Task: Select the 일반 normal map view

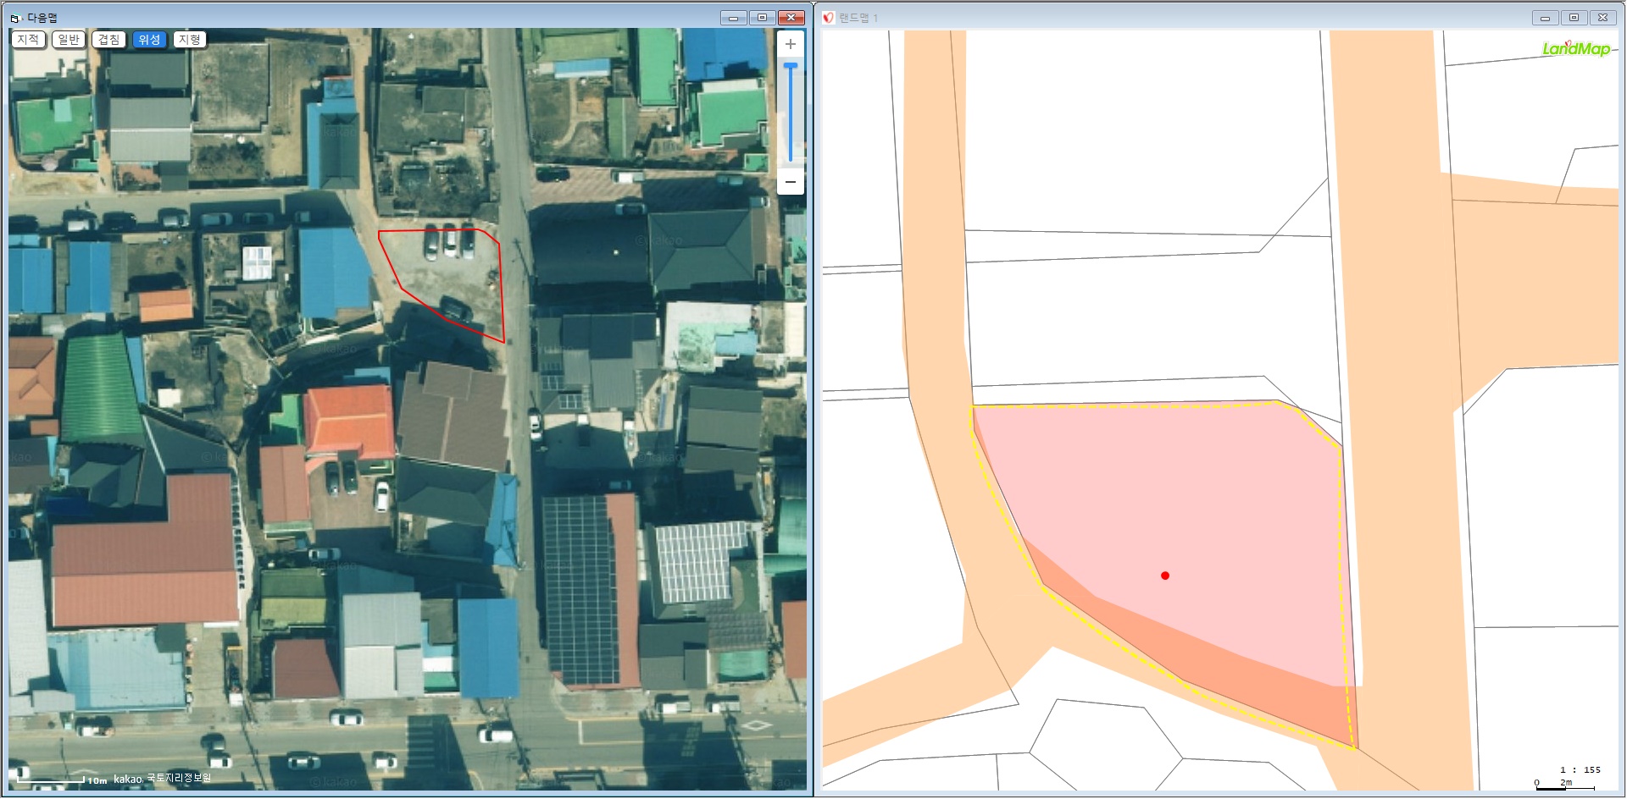Action: 69,40
